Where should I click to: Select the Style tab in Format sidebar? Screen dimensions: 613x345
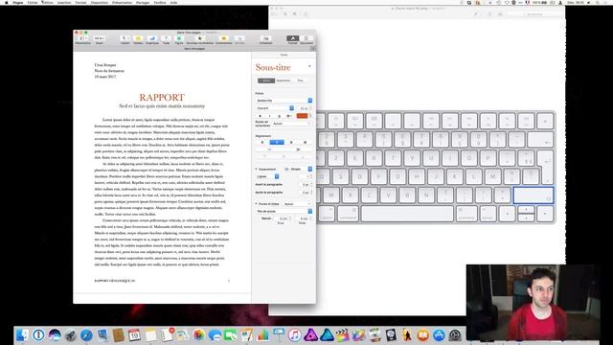point(266,80)
